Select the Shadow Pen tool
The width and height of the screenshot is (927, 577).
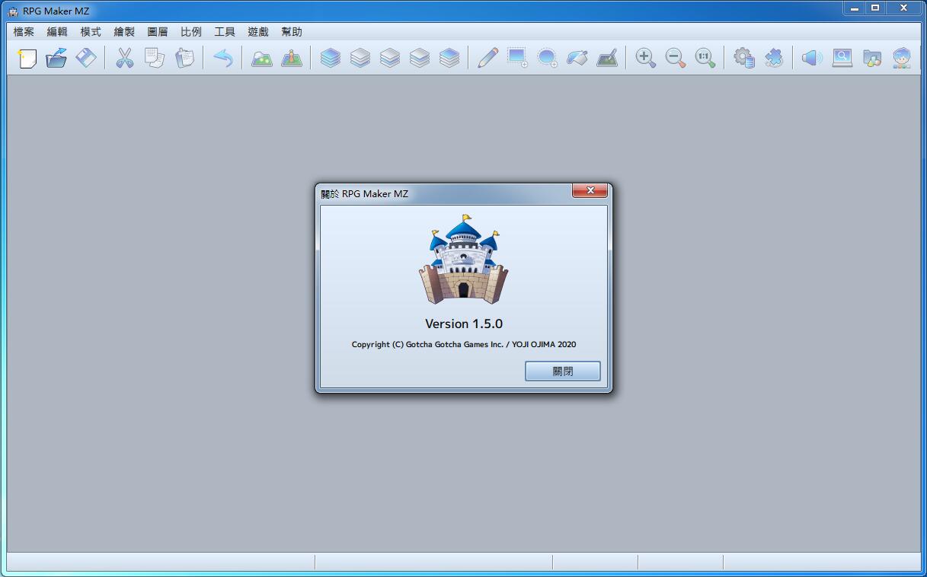click(607, 58)
